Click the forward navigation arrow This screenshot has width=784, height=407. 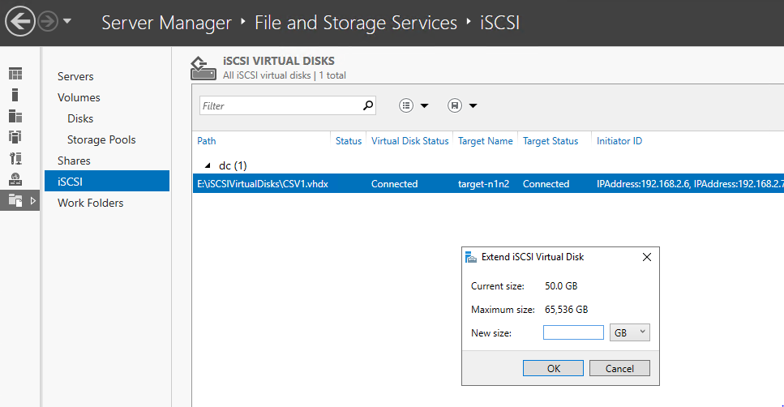(48, 21)
